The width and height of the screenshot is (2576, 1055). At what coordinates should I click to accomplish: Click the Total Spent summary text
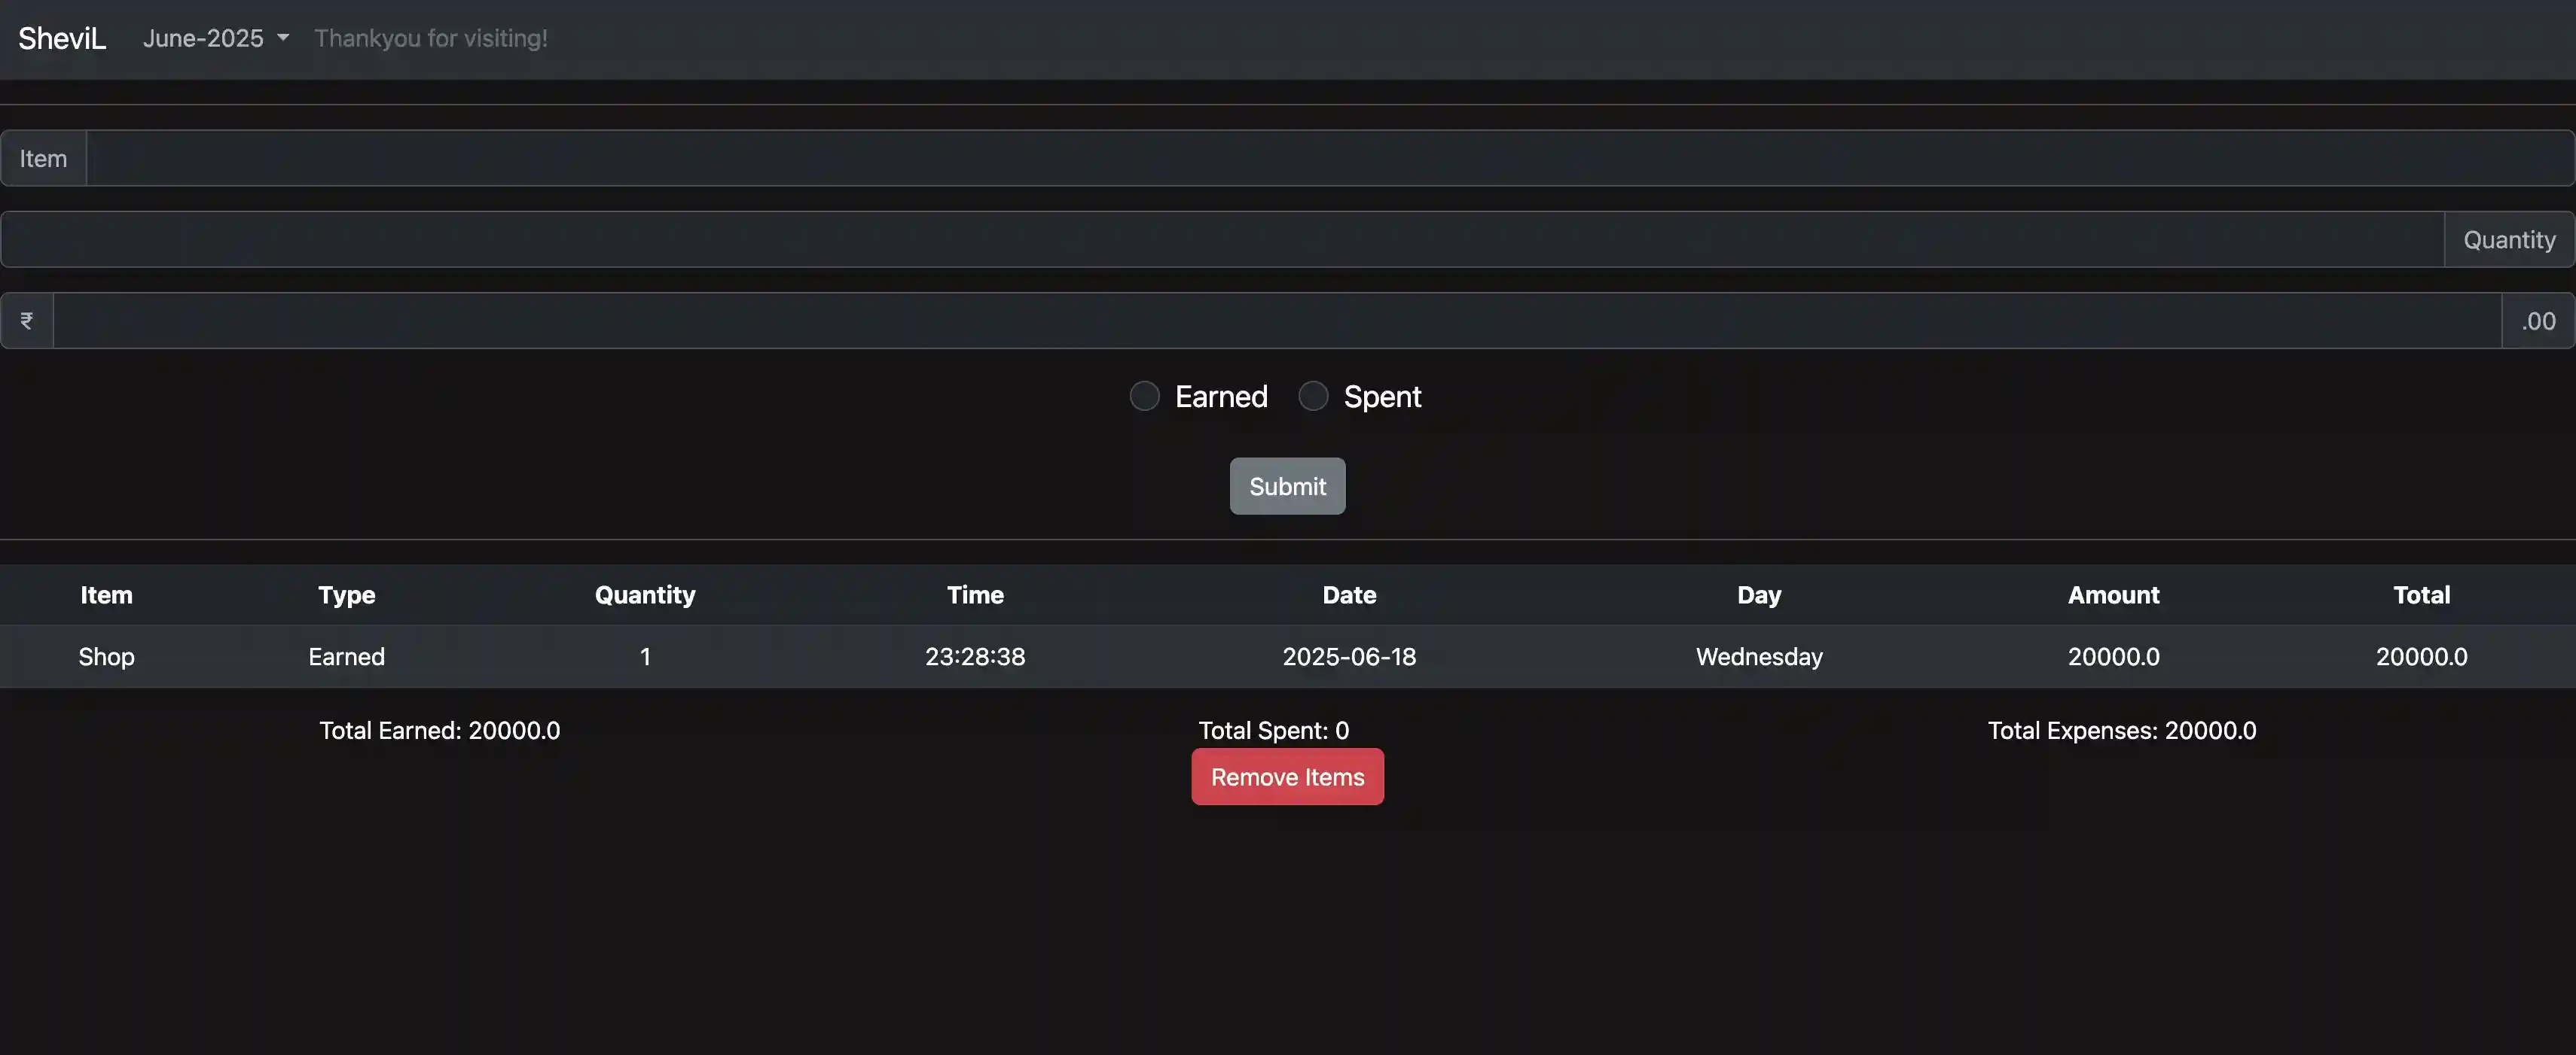pyautogui.click(x=1273, y=731)
